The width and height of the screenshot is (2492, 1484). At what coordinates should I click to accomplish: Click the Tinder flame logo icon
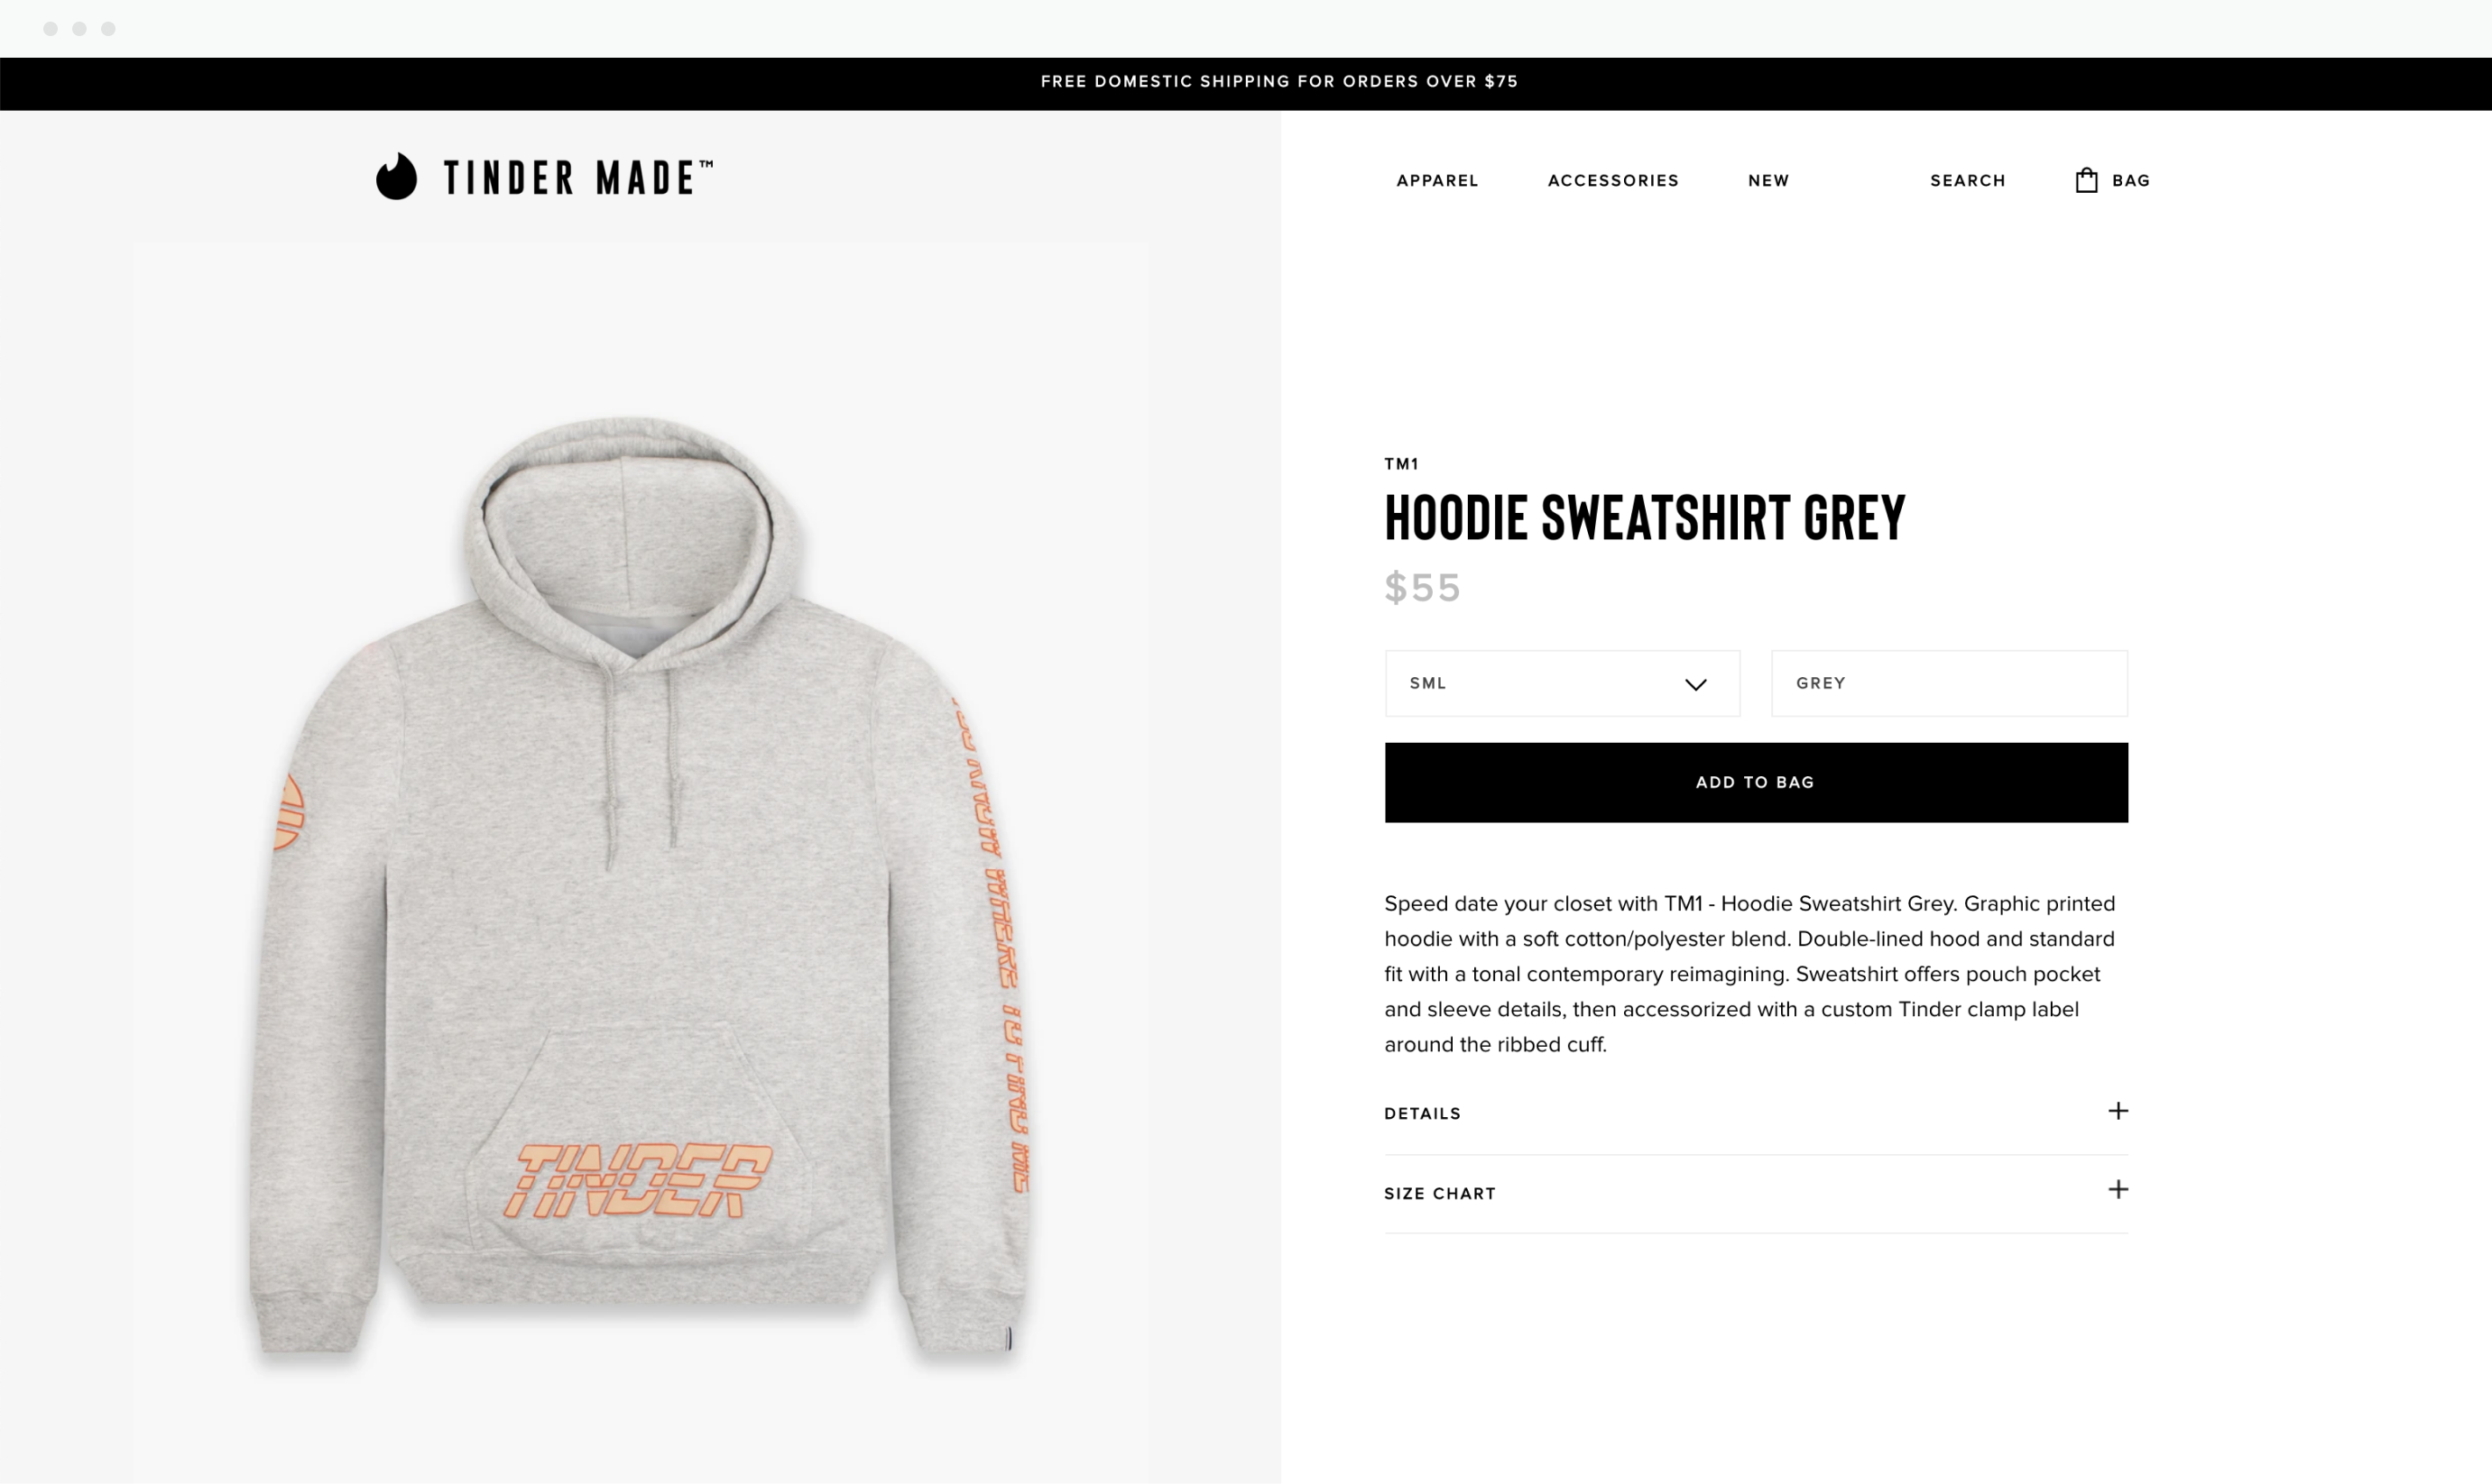point(396,176)
